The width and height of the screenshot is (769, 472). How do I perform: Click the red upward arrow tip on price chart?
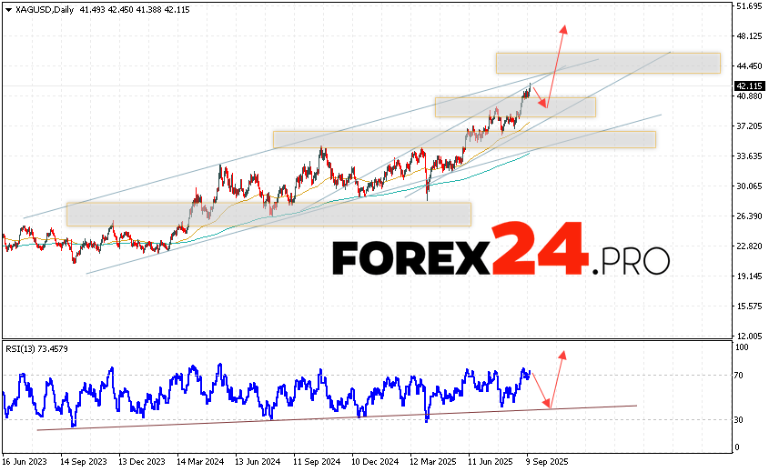pos(564,27)
